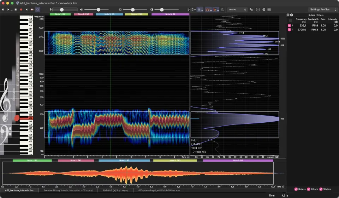Open the Ab4-Ab5 [a] Sop1.vvproj tab
339x198 pixels.
[115, 191]
